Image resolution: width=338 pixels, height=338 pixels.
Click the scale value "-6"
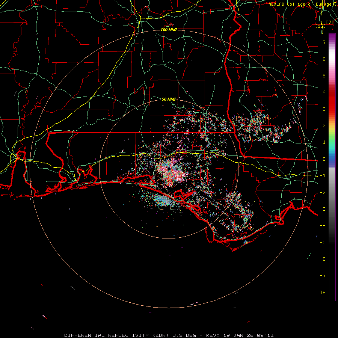point(323,259)
